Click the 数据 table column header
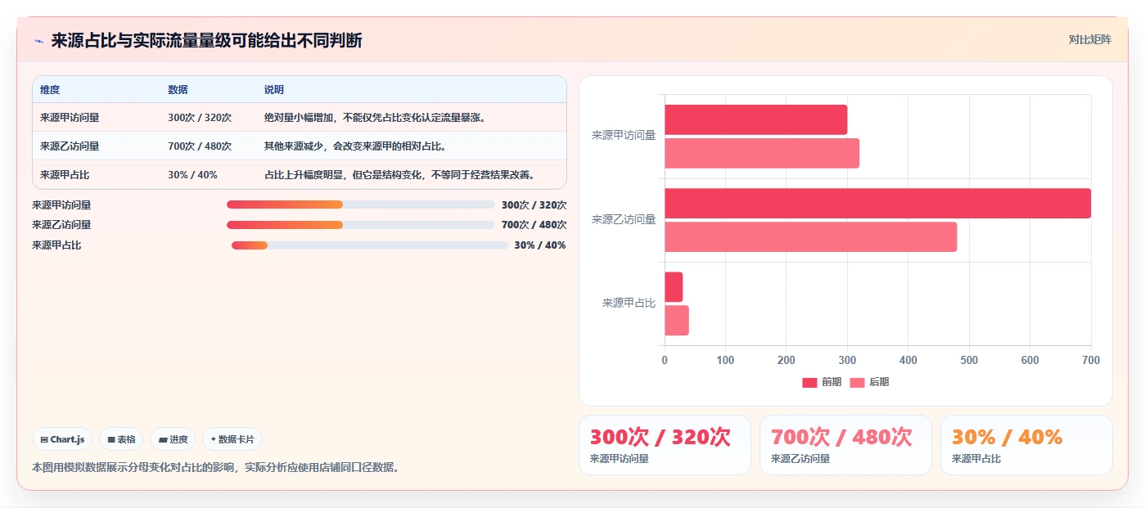The height and width of the screenshot is (508, 1145). (x=178, y=90)
